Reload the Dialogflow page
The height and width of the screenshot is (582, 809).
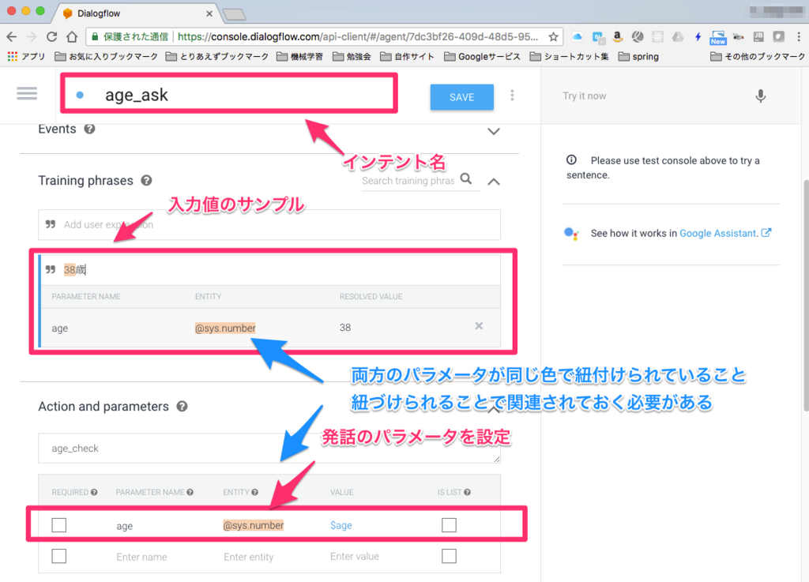[51, 36]
